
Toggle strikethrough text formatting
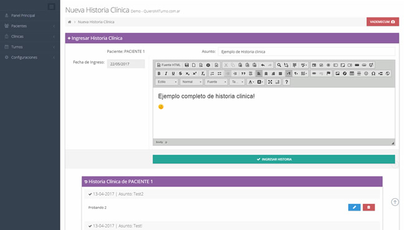pos(181,74)
